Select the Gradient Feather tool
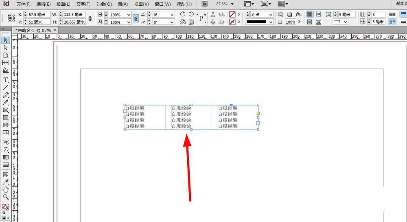Image resolution: width=407 pixels, height=222 pixels. [x=6, y=165]
